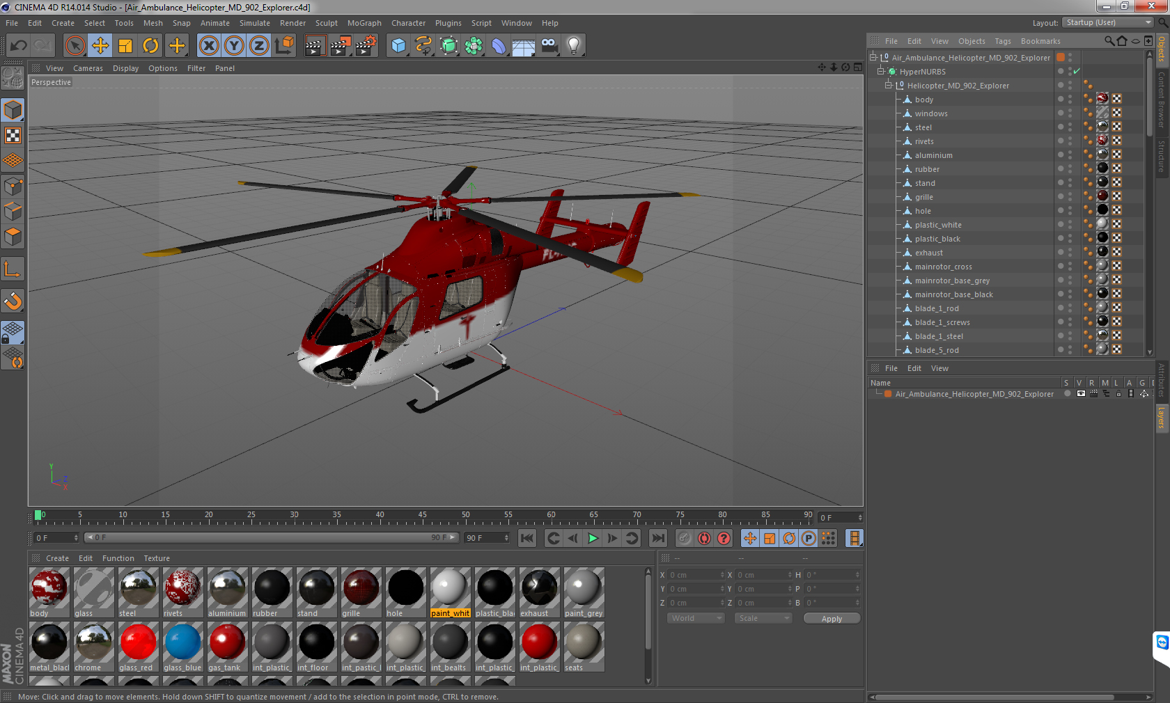Activate the Move tool in toolbar
This screenshot has height=703, width=1170.
[x=100, y=46]
